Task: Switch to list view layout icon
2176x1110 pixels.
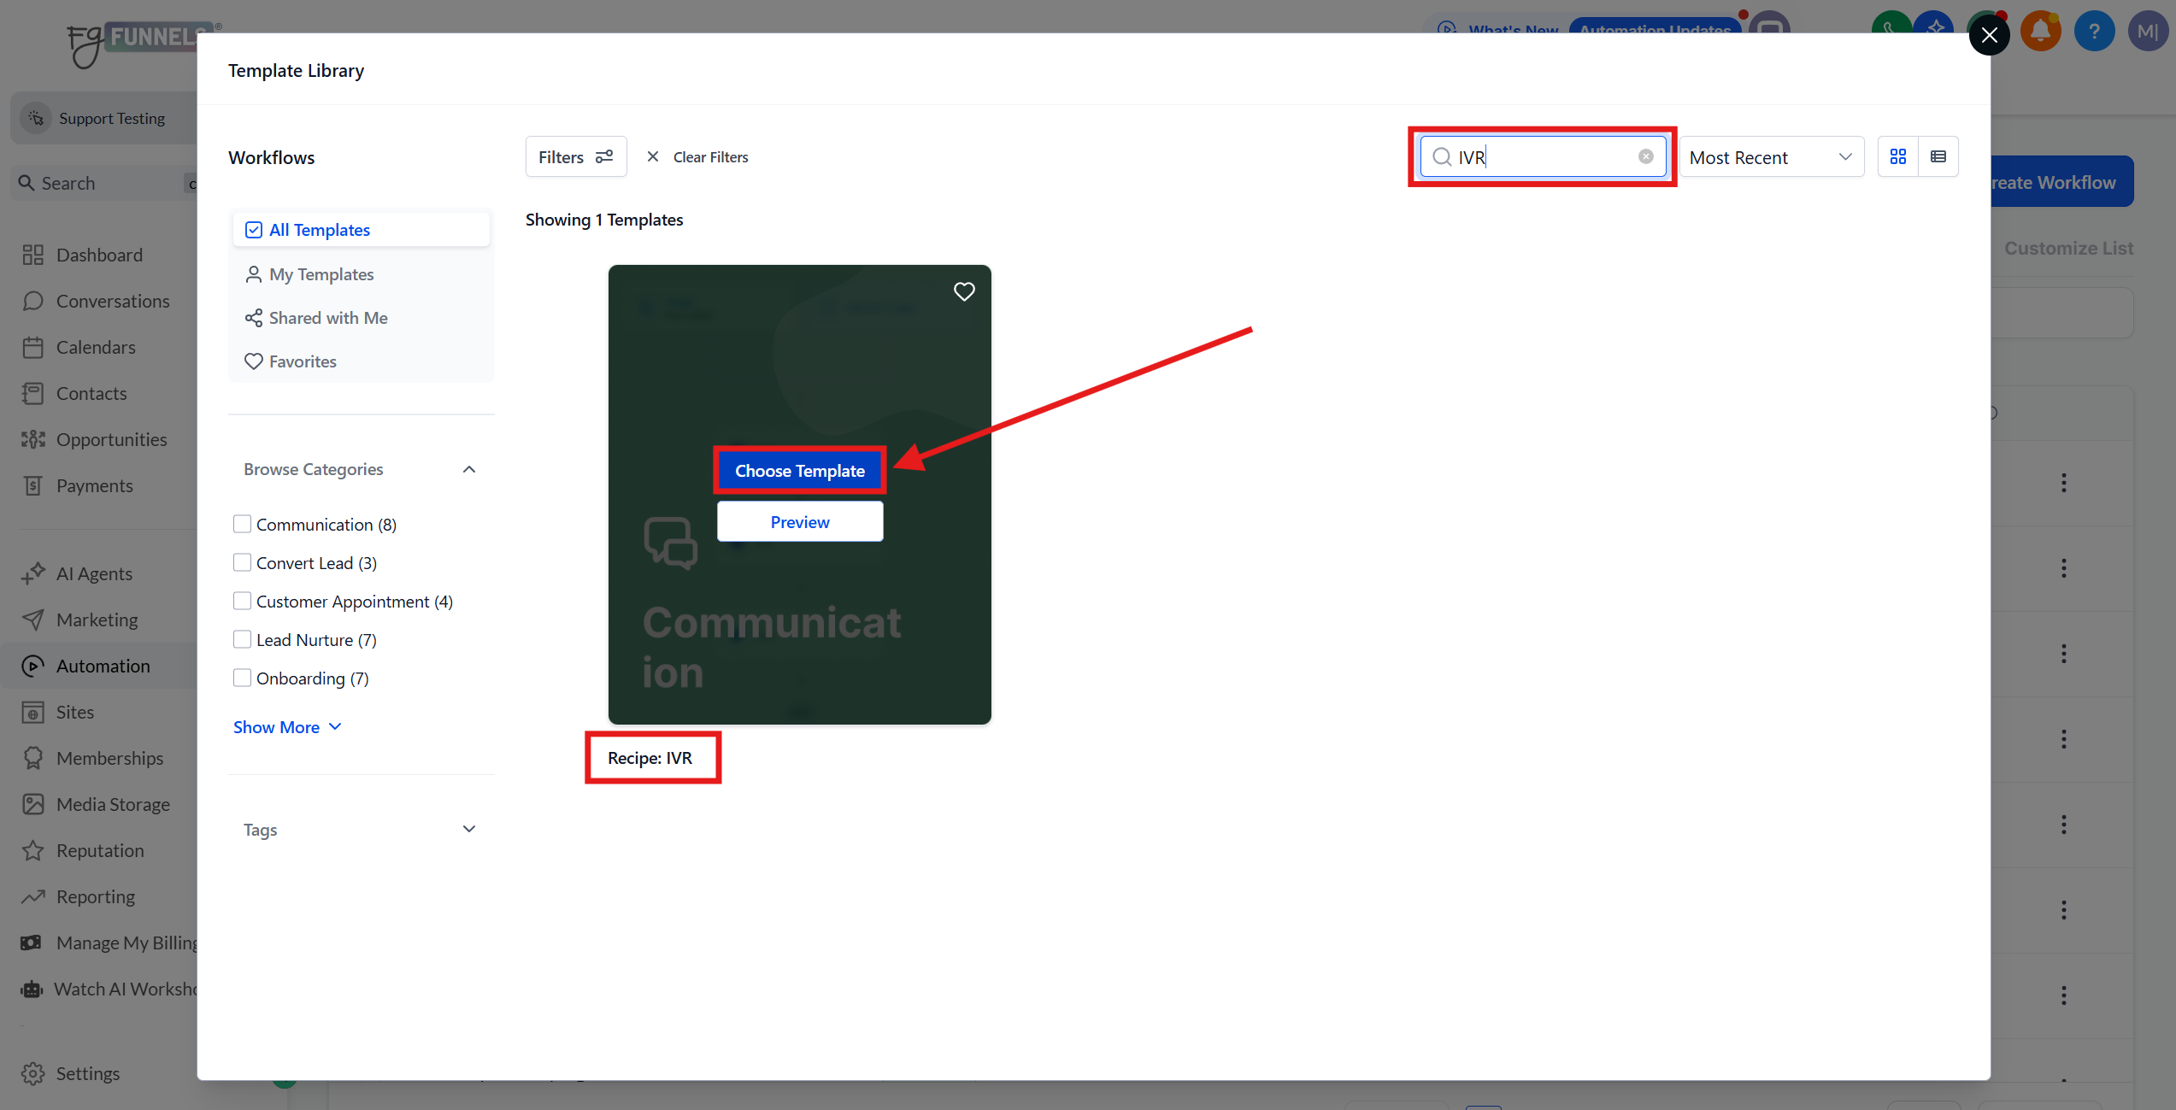Action: [x=1938, y=156]
